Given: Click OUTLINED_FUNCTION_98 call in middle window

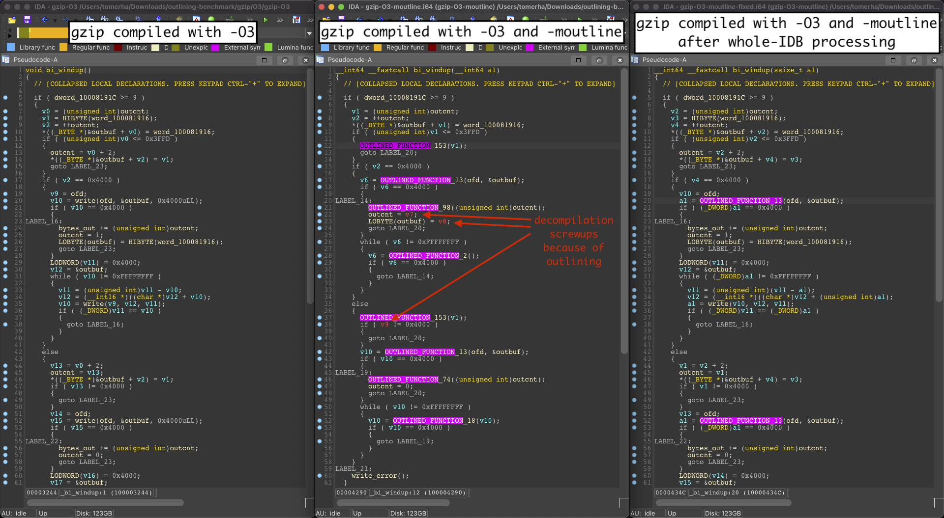Looking at the screenshot, I should (x=410, y=208).
